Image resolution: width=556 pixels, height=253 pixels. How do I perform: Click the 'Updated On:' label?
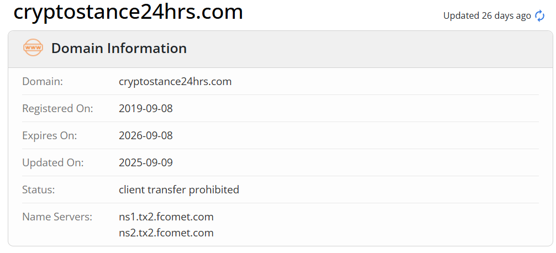coord(53,162)
